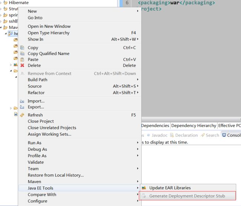Open the Javadoc view tab
The width and height of the screenshot is (241, 206).
(x=157, y=135)
